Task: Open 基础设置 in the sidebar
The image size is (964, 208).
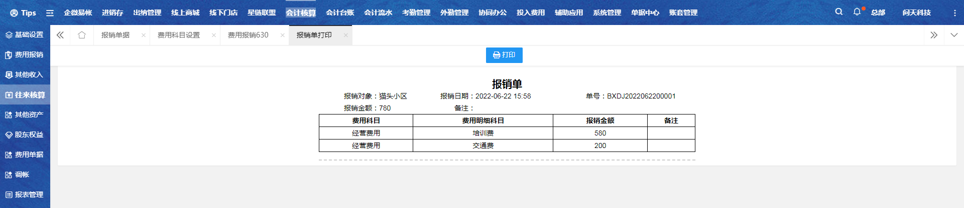Action: 25,35
